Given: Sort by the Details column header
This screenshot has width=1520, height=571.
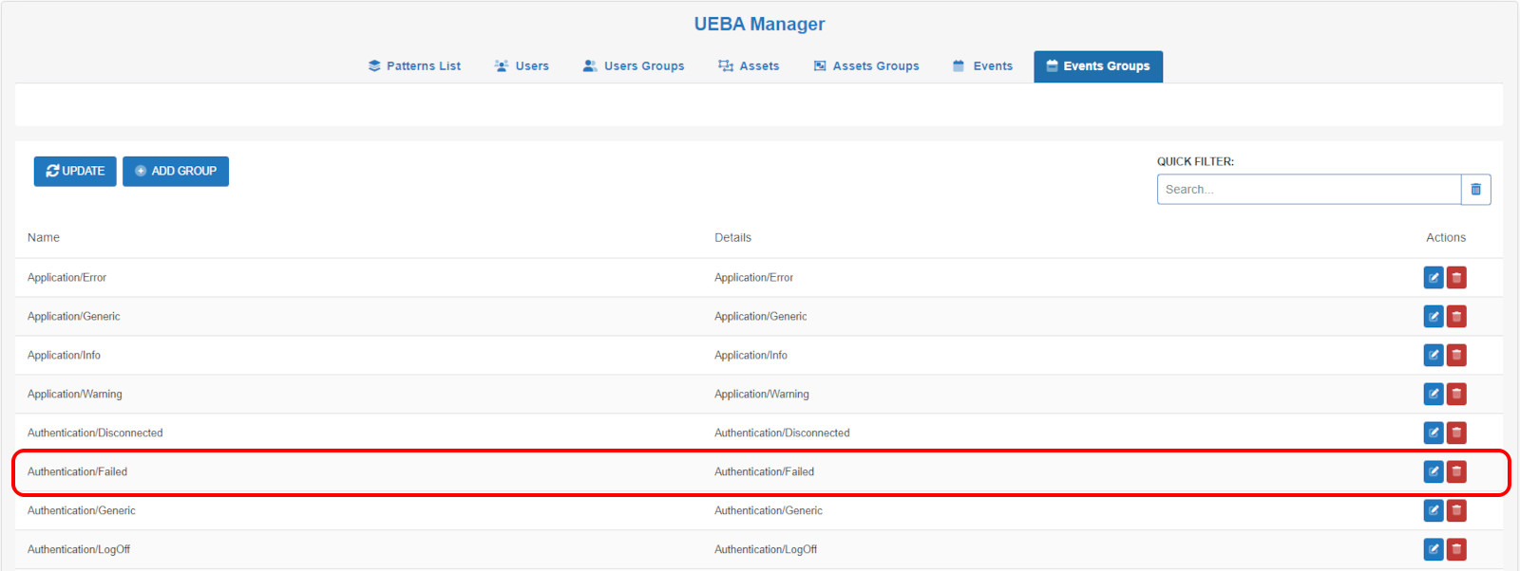Looking at the screenshot, I should coord(732,238).
